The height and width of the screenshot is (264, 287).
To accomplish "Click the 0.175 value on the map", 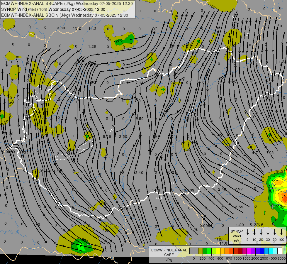I will pos(106,244).
